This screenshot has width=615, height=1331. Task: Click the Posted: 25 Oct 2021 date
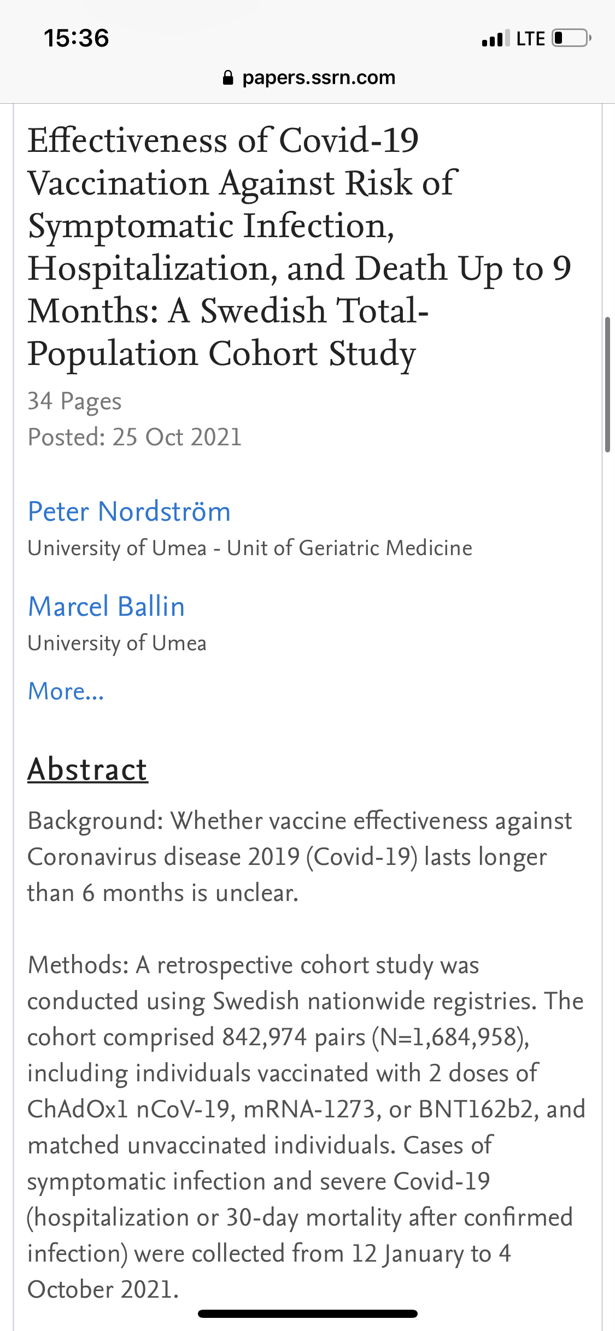pos(134,437)
